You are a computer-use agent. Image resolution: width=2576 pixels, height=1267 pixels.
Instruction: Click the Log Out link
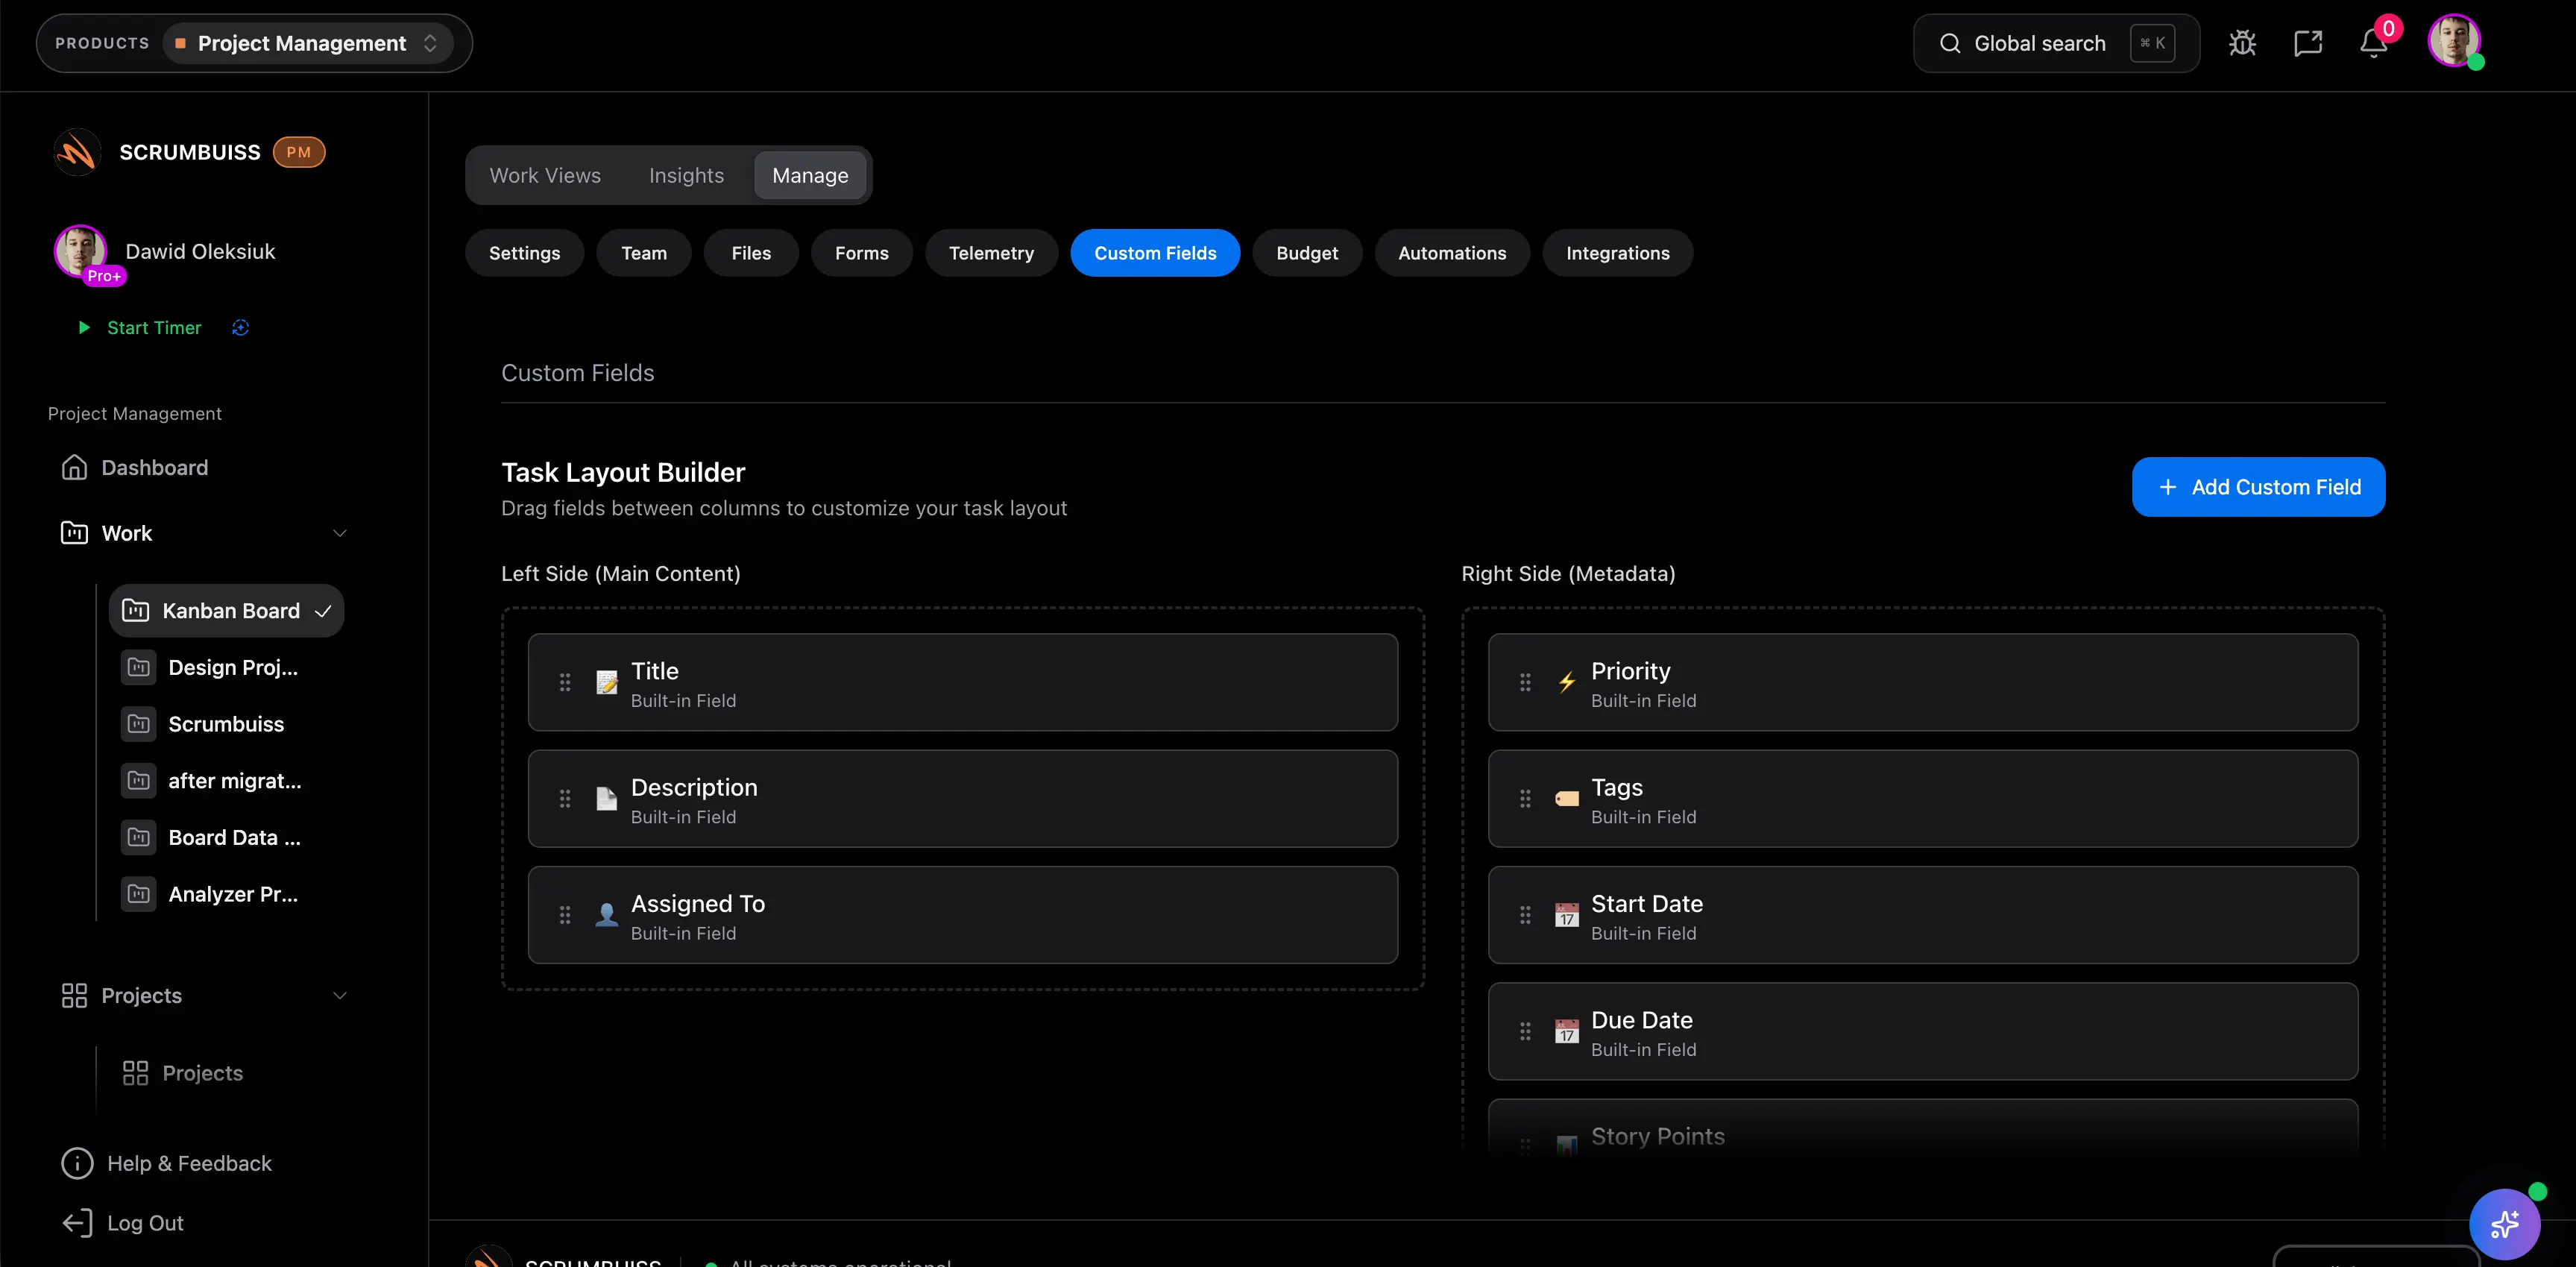144,1223
